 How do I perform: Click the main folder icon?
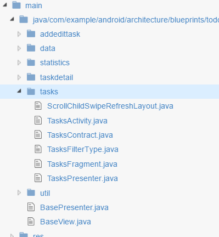16,5
